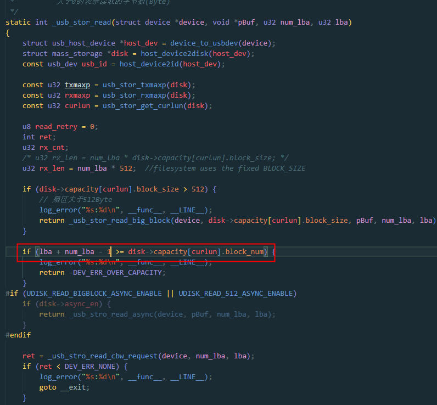Image resolution: width=437 pixels, height=405 pixels.
Task: Click the read_retry variable
Action: (56, 127)
